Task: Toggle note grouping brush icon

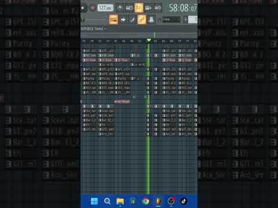Action: (132, 20)
